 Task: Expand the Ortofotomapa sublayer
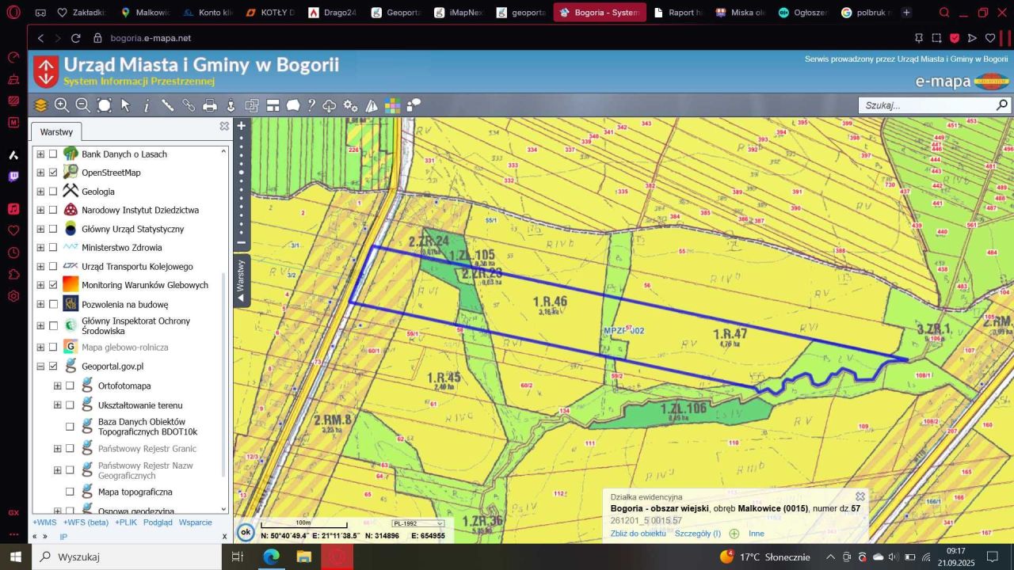pyautogui.click(x=57, y=386)
